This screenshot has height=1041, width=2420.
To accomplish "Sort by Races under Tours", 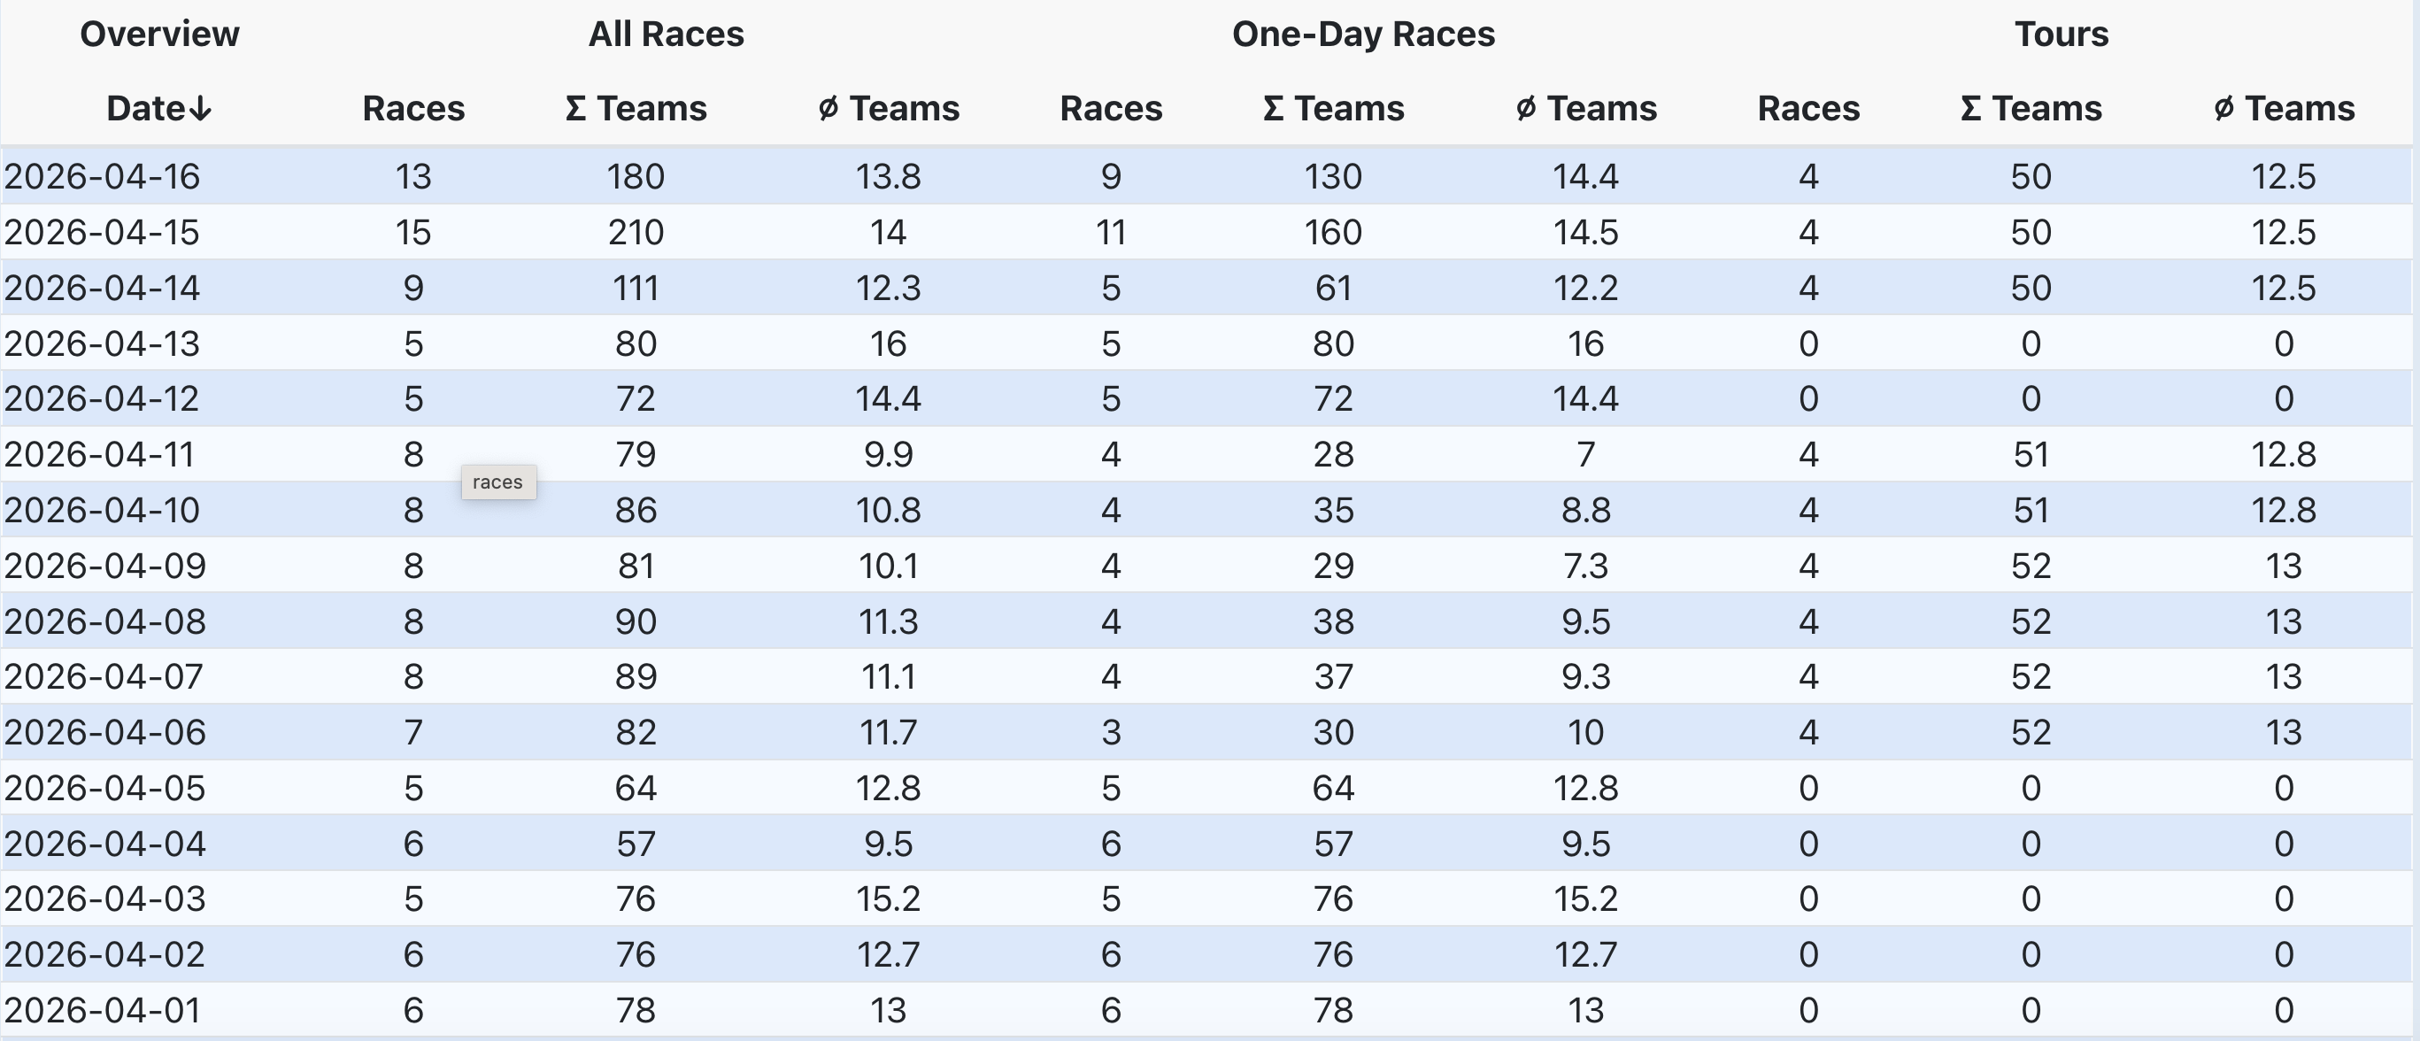I will [1808, 109].
